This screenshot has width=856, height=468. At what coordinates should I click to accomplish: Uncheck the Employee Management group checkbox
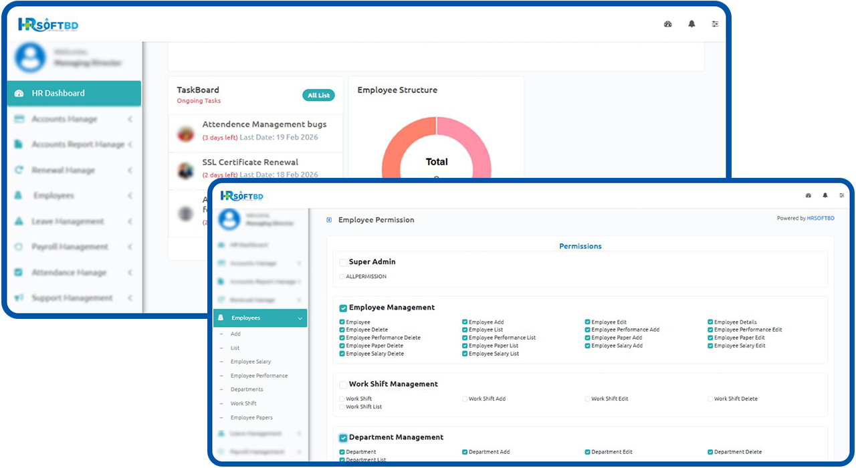point(343,308)
